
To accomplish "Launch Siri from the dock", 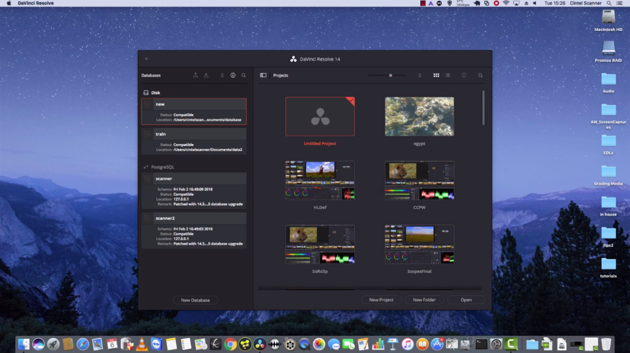I will click(x=39, y=344).
